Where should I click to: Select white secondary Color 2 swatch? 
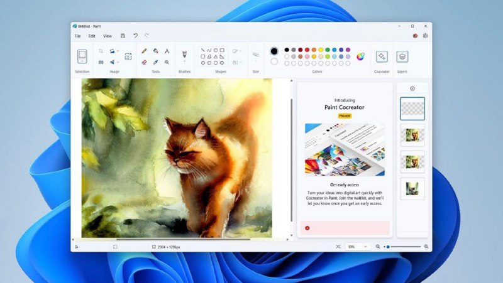click(x=274, y=61)
